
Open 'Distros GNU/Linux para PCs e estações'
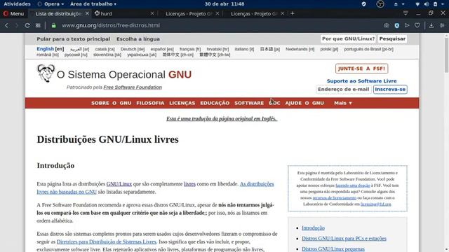[x=344, y=238]
